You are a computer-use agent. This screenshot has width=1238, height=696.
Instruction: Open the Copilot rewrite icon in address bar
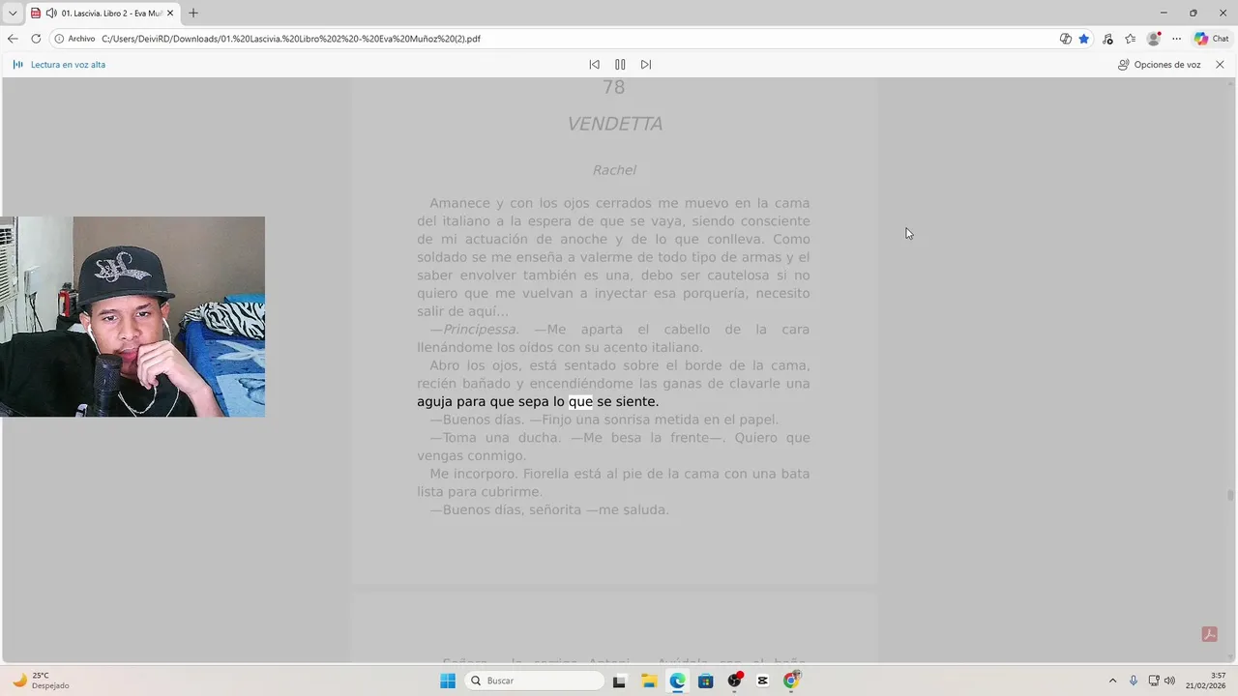tap(1065, 39)
